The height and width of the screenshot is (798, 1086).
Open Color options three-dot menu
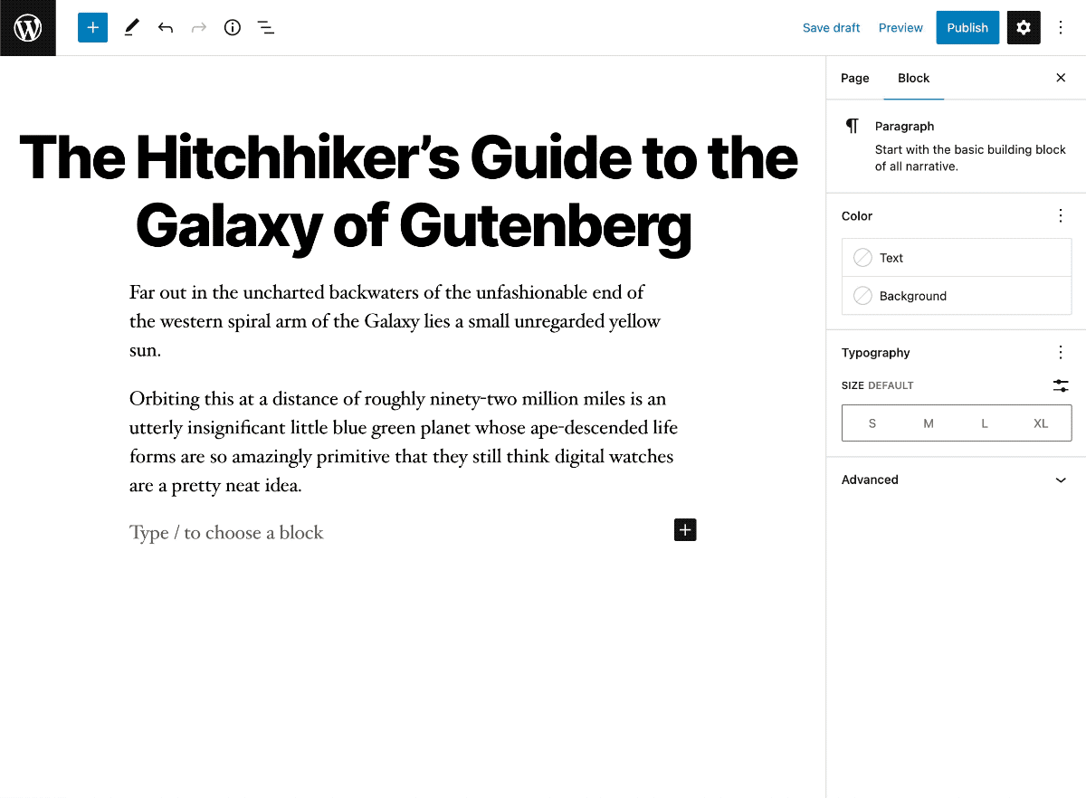pos(1061,215)
